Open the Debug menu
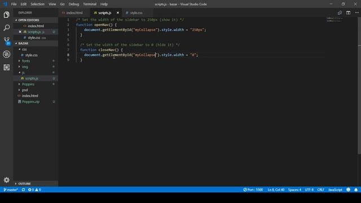Screen dimensions: 361x203 (x=74, y=4)
